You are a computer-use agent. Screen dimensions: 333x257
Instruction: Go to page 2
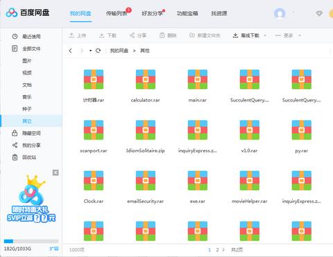pyautogui.click(x=217, y=250)
